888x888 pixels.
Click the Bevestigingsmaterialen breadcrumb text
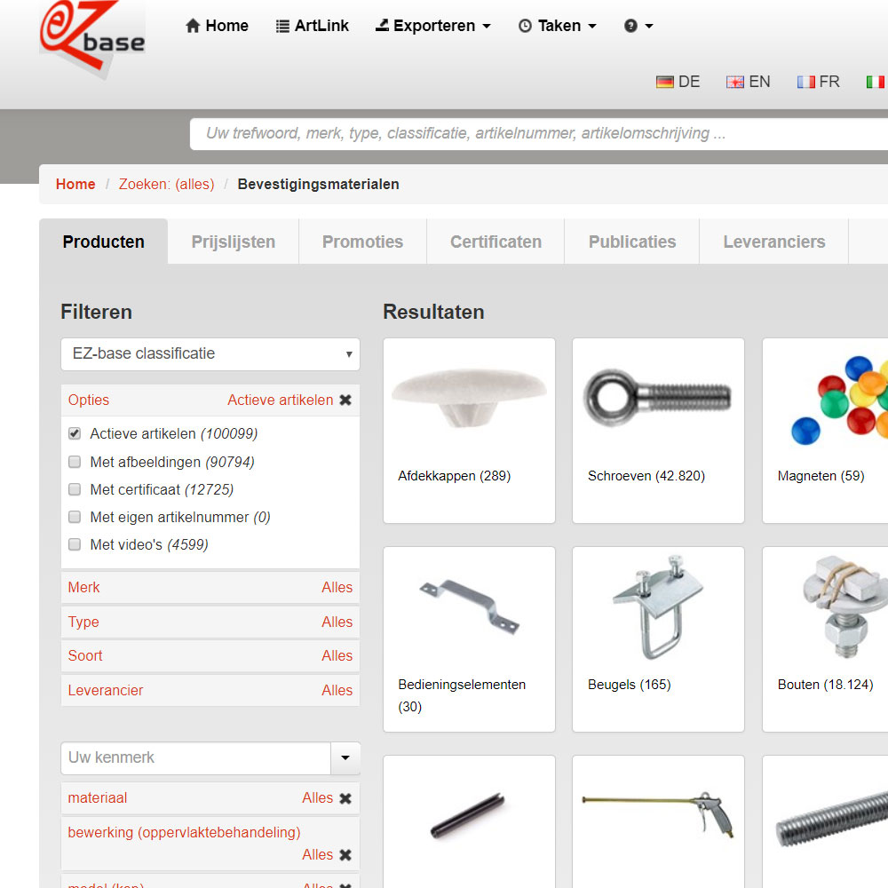point(318,184)
